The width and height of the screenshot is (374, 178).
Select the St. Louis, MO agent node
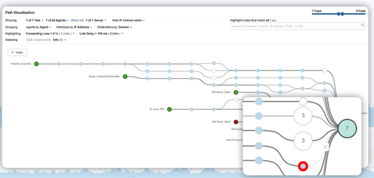169,109
